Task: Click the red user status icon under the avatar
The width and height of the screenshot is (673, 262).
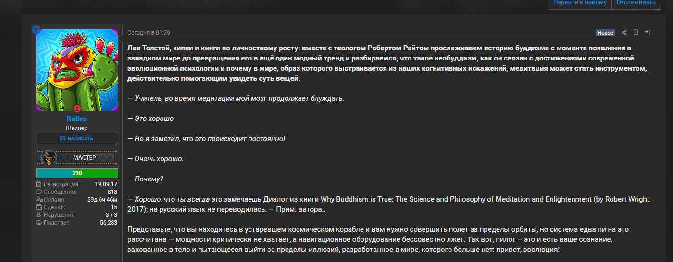Action: point(77,108)
